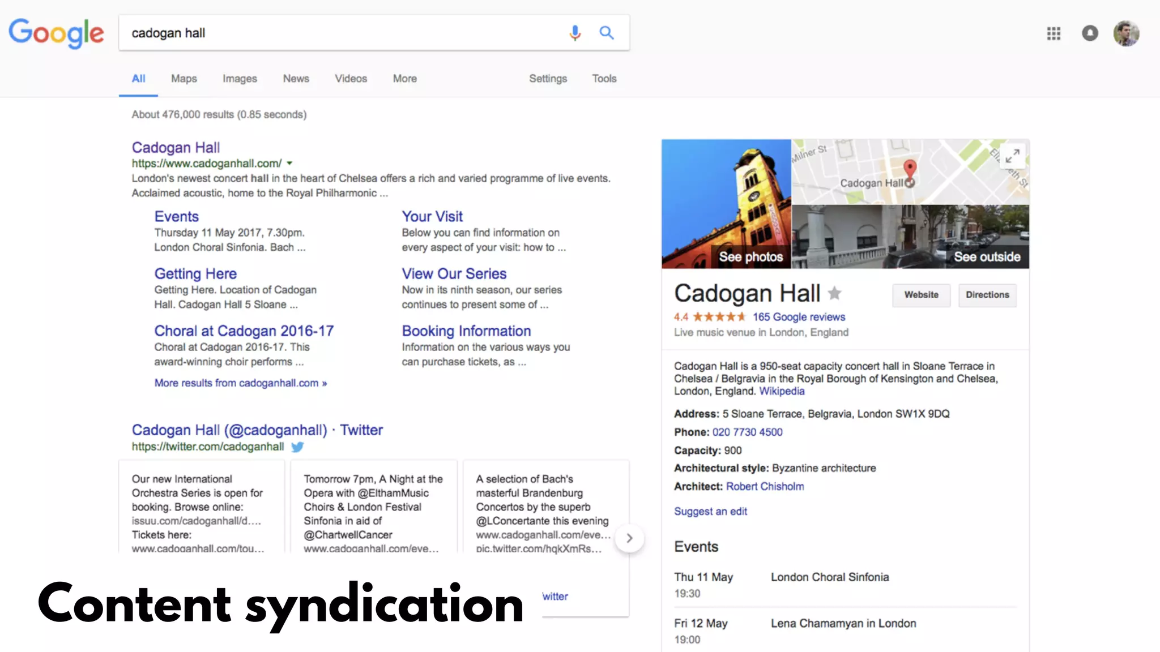Open the Getting Here sitelink

point(195,274)
